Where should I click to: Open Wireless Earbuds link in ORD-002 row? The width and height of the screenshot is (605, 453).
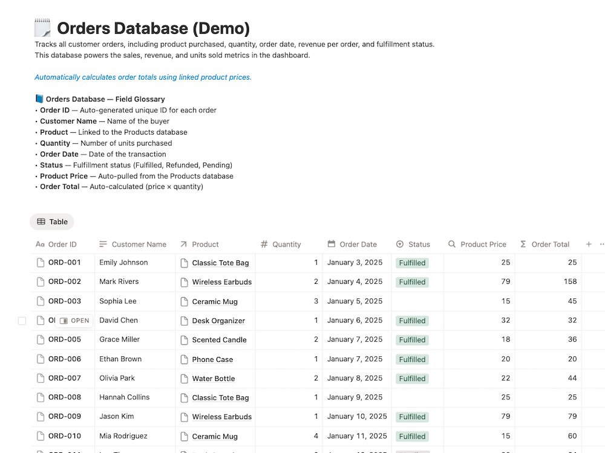point(222,282)
